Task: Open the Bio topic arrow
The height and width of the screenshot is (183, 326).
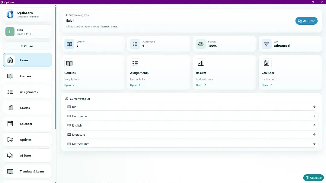Action: pyautogui.click(x=314, y=107)
